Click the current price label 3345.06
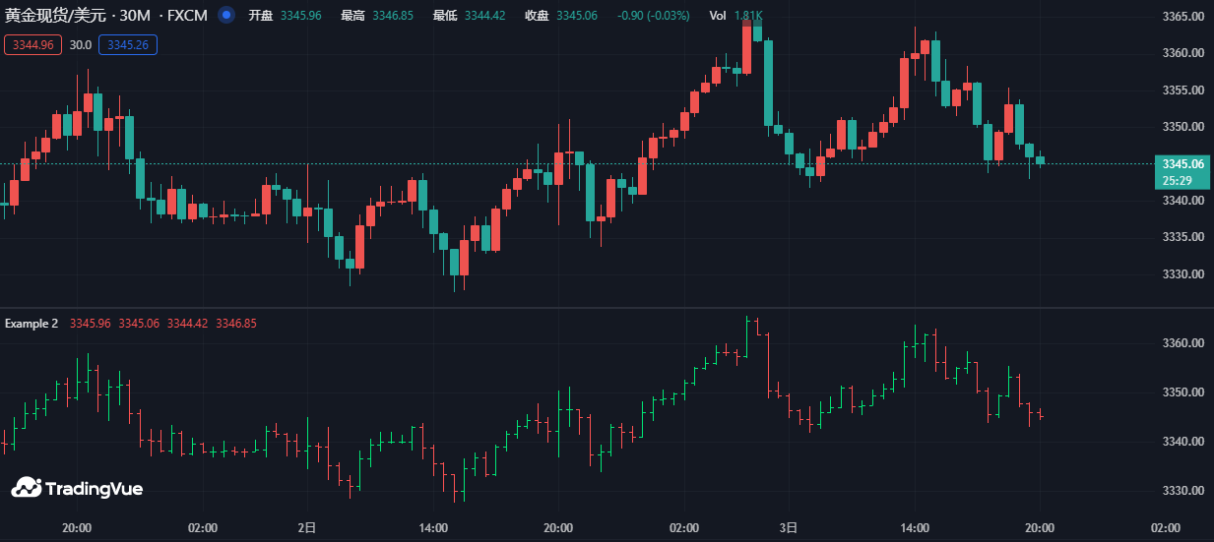Screen dimensions: 1214x542 point(1182,163)
